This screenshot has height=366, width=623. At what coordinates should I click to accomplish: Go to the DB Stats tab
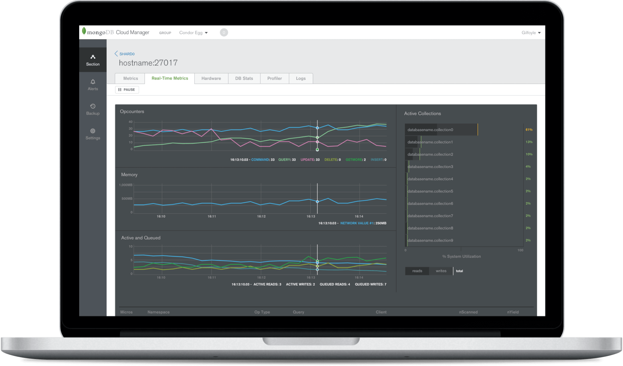244,78
